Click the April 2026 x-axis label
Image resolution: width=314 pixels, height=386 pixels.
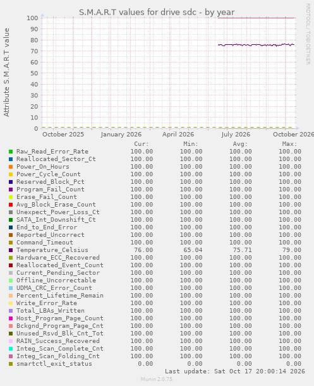click(178, 135)
